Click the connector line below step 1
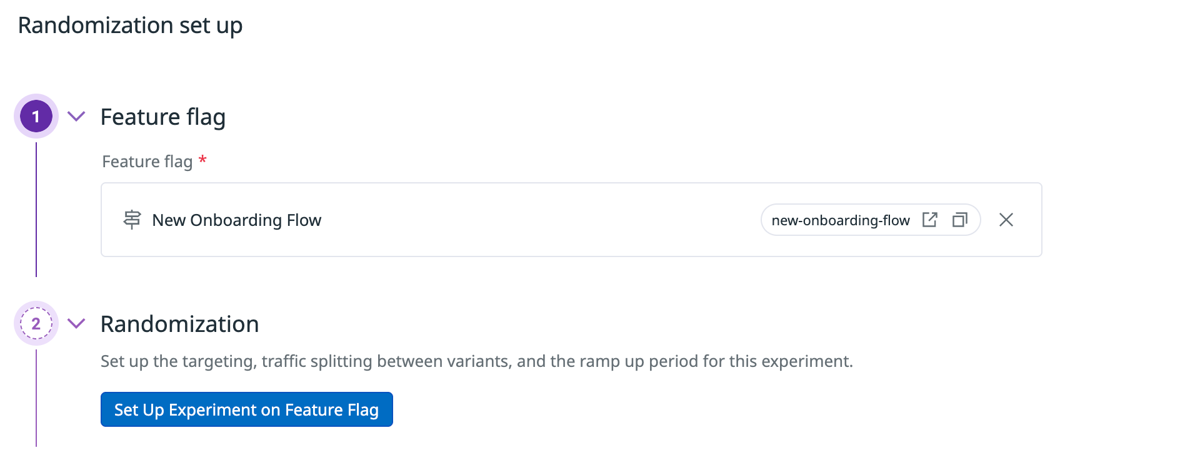The width and height of the screenshot is (1190, 468). [x=36, y=209]
